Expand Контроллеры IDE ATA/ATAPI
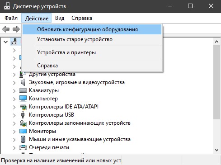Image resolution: width=221 pixels, height=165 pixels. (14, 107)
